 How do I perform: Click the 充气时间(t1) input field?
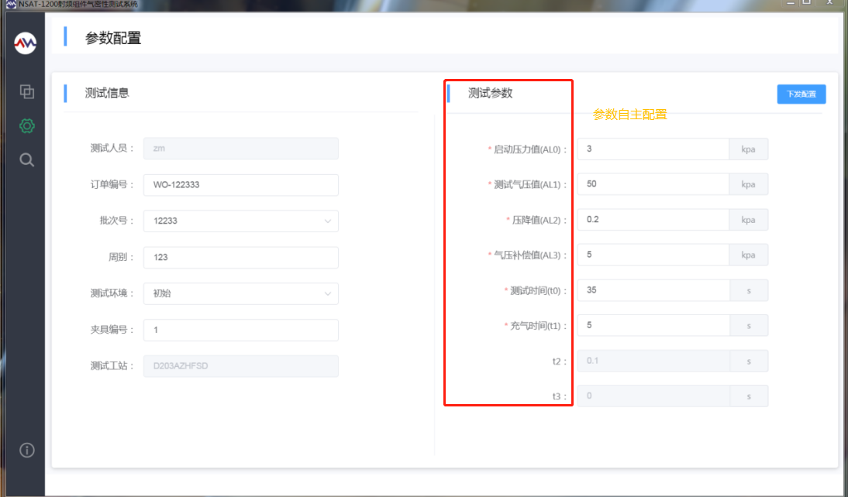pyautogui.click(x=653, y=326)
